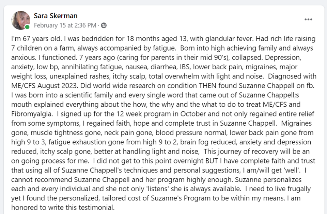Click the word "Fibromyalgia" in the post
The image size is (327, 214).
[32, 114]
